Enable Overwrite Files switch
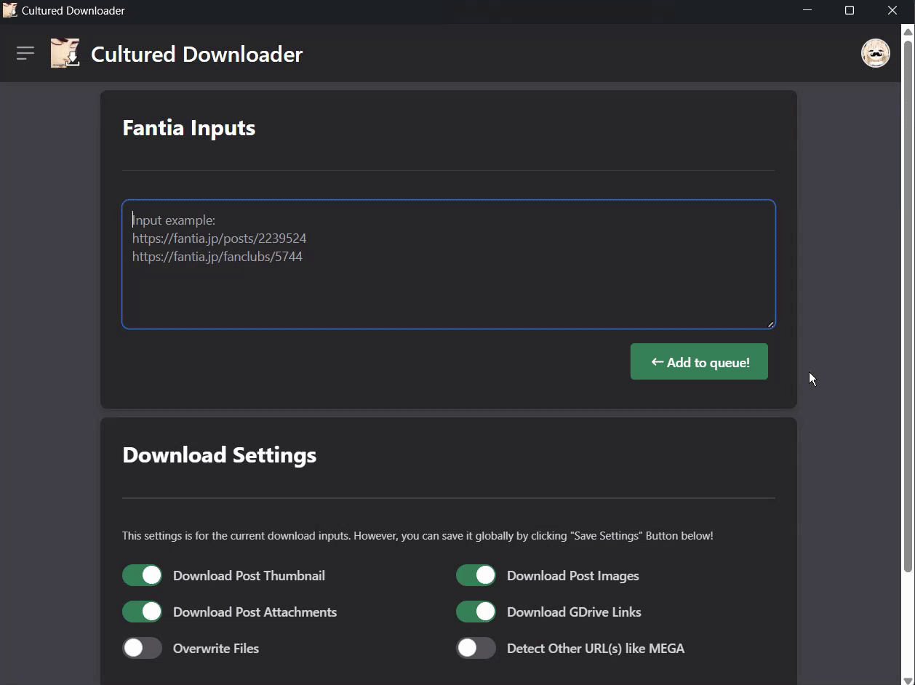 [x=142, y=648]
